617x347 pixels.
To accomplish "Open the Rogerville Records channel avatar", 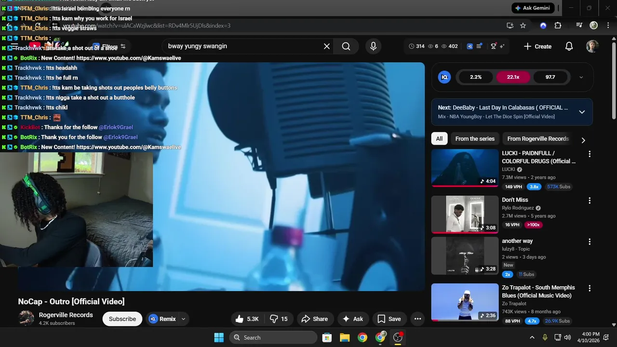I will coord(26,319).
